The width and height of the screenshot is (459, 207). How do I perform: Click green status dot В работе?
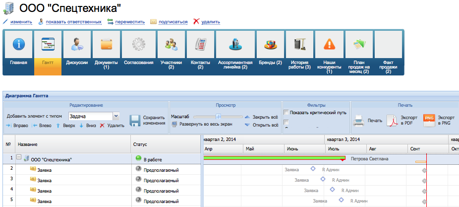(138, 159)
